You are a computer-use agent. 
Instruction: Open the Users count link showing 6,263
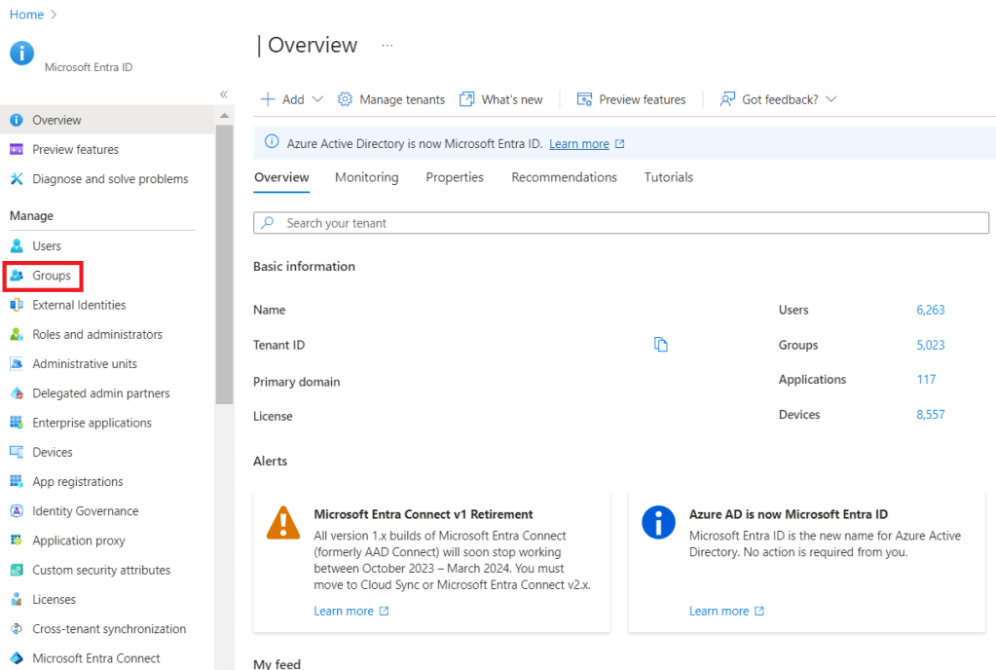click(930, 310)
